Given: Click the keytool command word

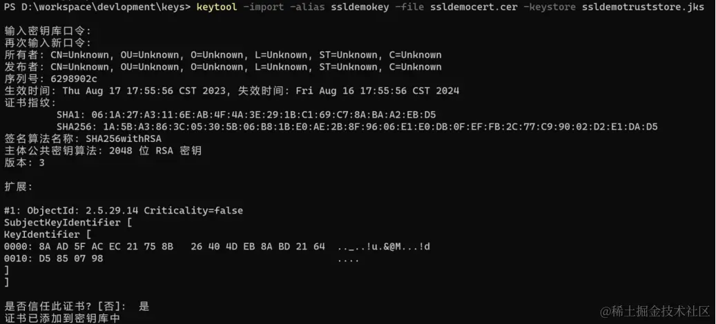Looking at the screenshot, I should [x=217, y=8].
